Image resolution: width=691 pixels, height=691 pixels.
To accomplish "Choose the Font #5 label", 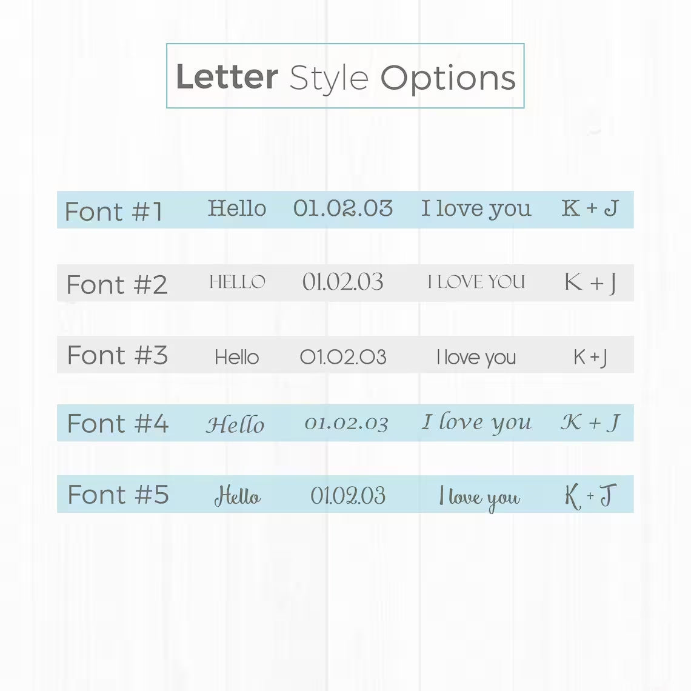I will pos(118,495).
